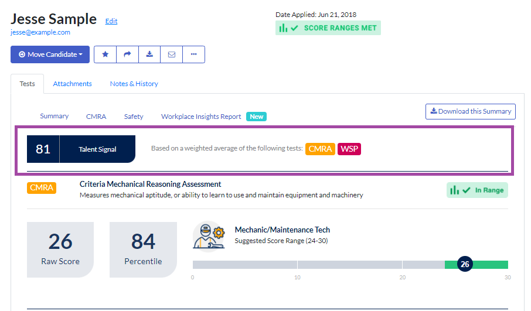Click the Mechanic/Maintenance Tech worker icon
Viewport: 531px width, 311px height.
pos(209,237)
